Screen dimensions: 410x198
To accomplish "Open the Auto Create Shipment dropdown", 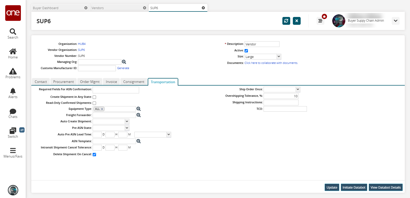I will coord(127,122).
